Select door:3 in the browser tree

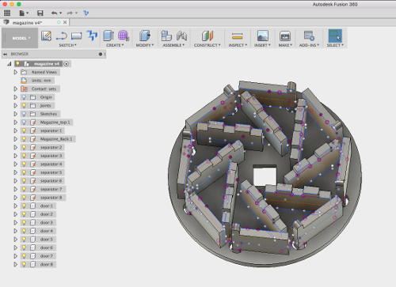[46, 223]
